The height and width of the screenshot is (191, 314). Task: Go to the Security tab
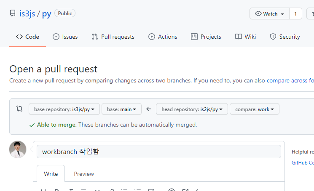click(285, 37)
